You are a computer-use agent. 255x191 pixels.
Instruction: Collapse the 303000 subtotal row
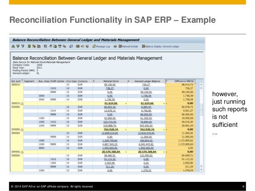(22, 130)
